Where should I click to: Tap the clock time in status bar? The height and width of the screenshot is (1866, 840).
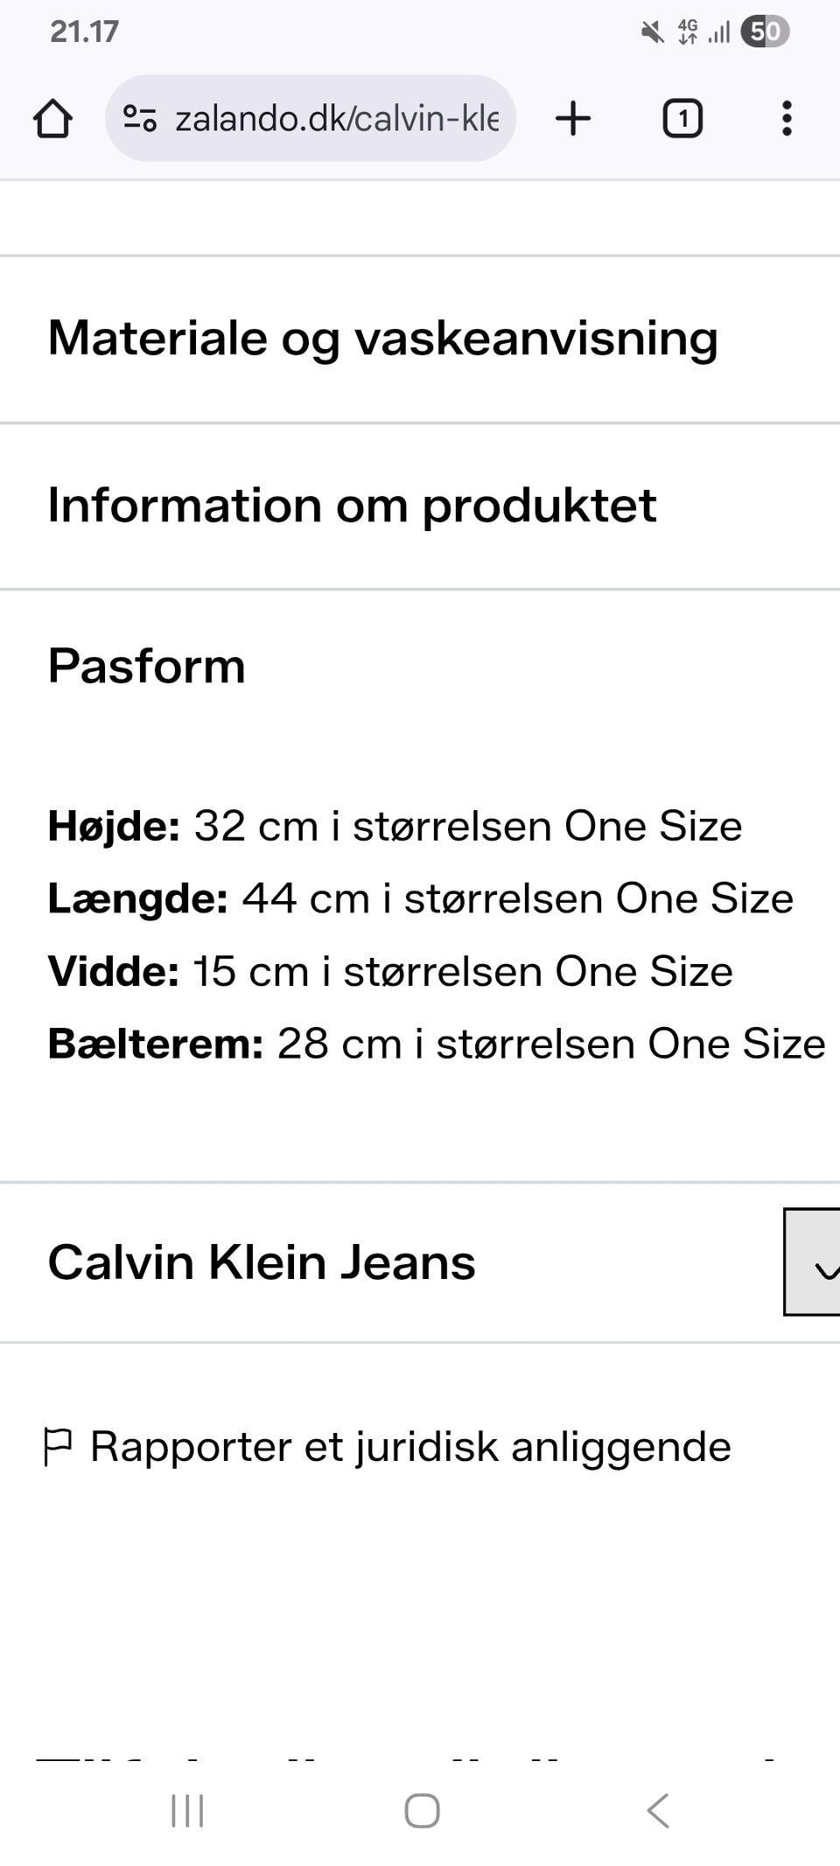point(84,31)
